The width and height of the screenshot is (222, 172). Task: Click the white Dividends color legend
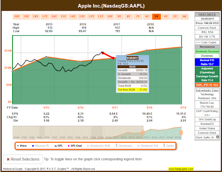207,56
